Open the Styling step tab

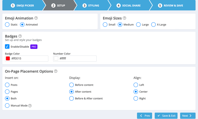(91, 6)
